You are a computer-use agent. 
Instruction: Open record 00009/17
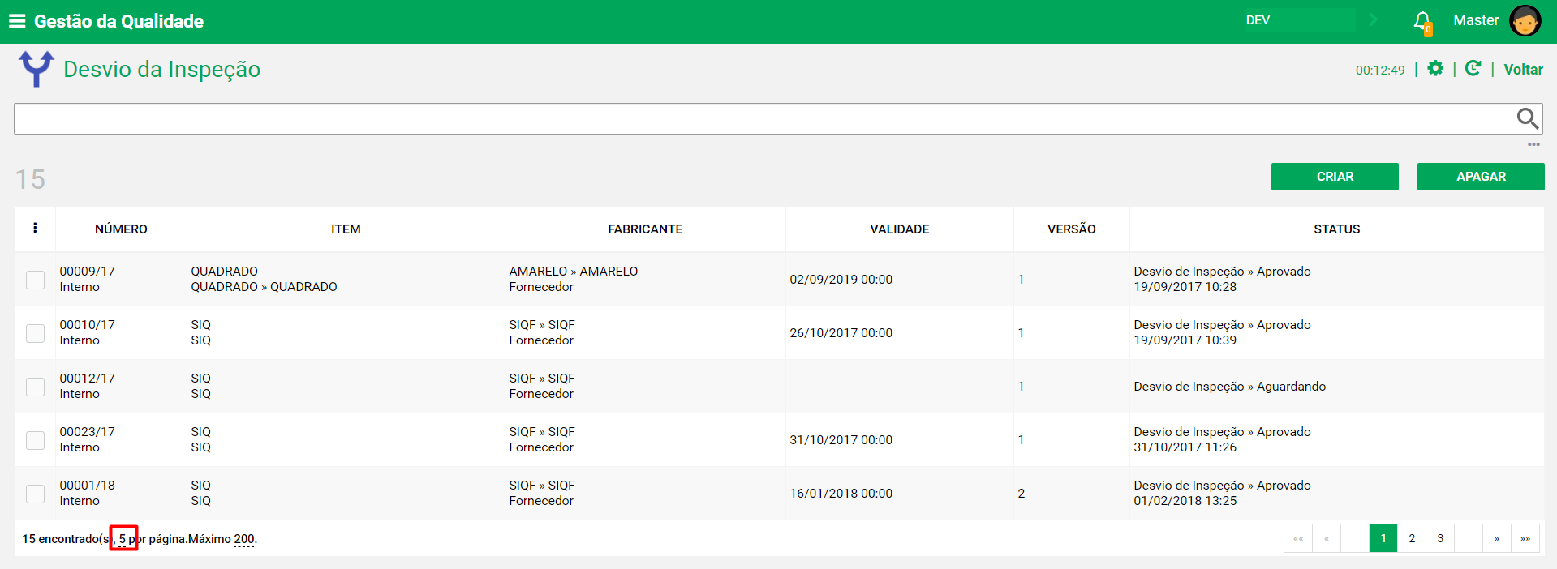click(x=87, y=272)
